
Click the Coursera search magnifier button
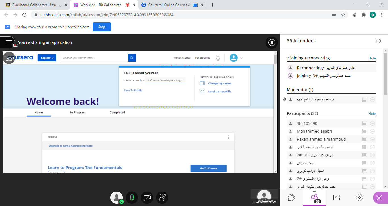pyautogui.click(x=132, y=58)
